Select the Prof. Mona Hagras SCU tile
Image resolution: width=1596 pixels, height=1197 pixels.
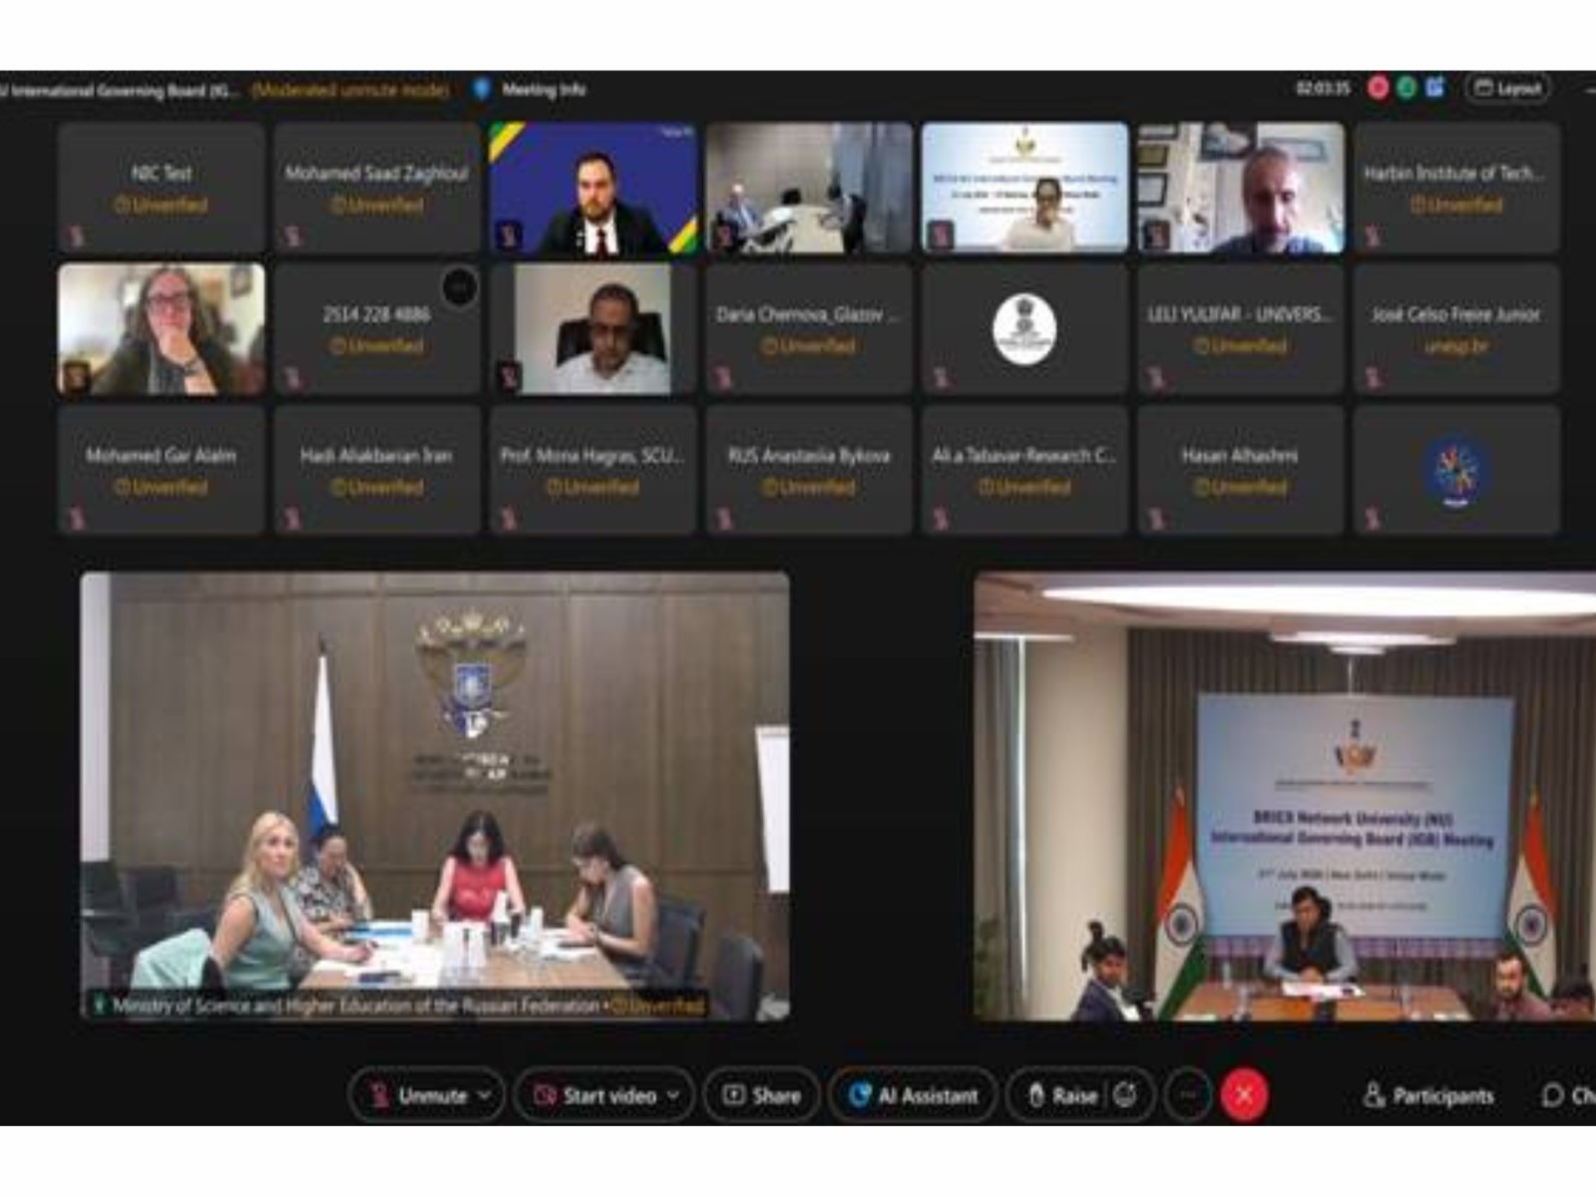(x=594, y=470)
